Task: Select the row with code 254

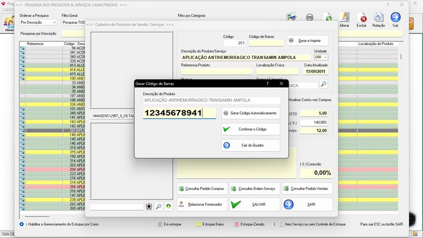Action: 52,187
